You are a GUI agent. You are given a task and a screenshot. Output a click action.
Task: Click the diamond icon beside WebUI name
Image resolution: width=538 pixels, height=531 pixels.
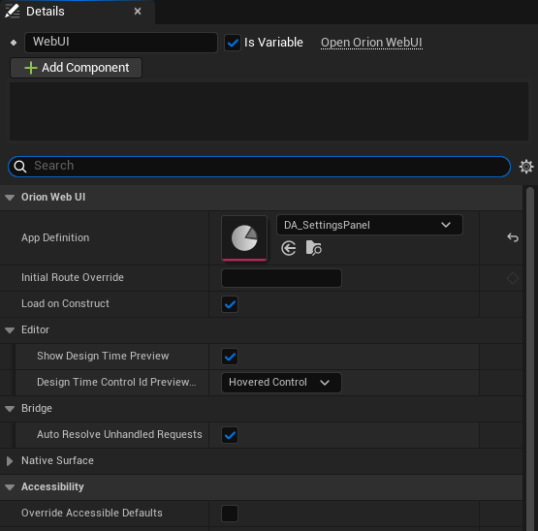click(14, 43)
